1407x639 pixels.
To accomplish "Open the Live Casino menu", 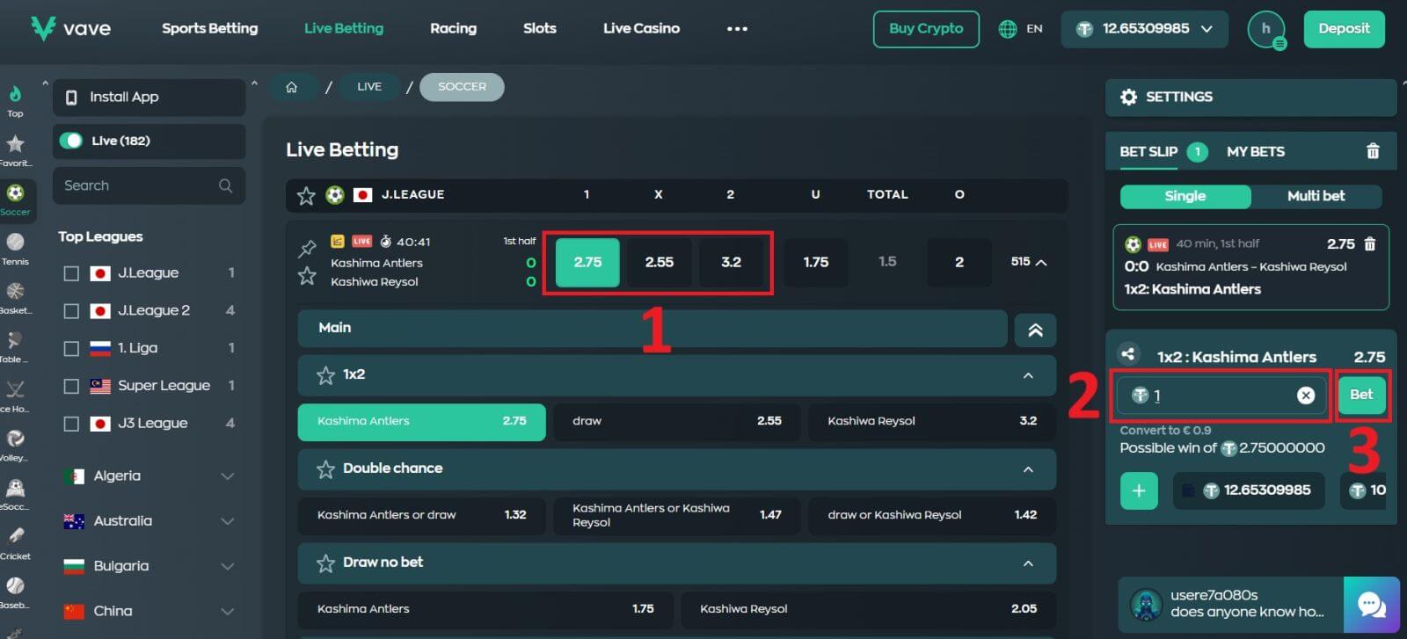I will point(641,28).
